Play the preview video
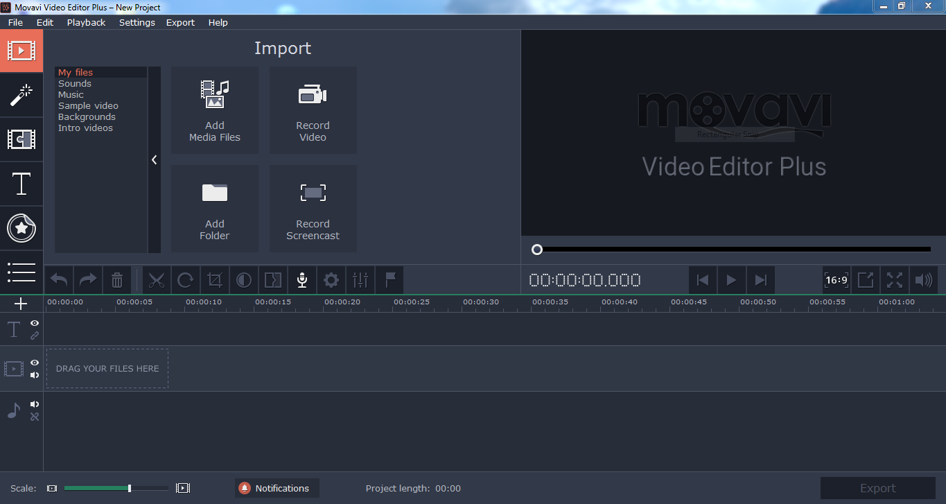 click(731, 280)
